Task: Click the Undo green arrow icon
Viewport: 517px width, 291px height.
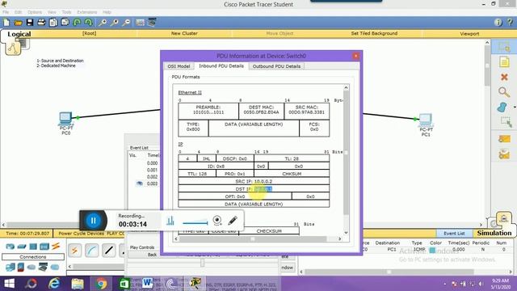Action: click(78, 23)
